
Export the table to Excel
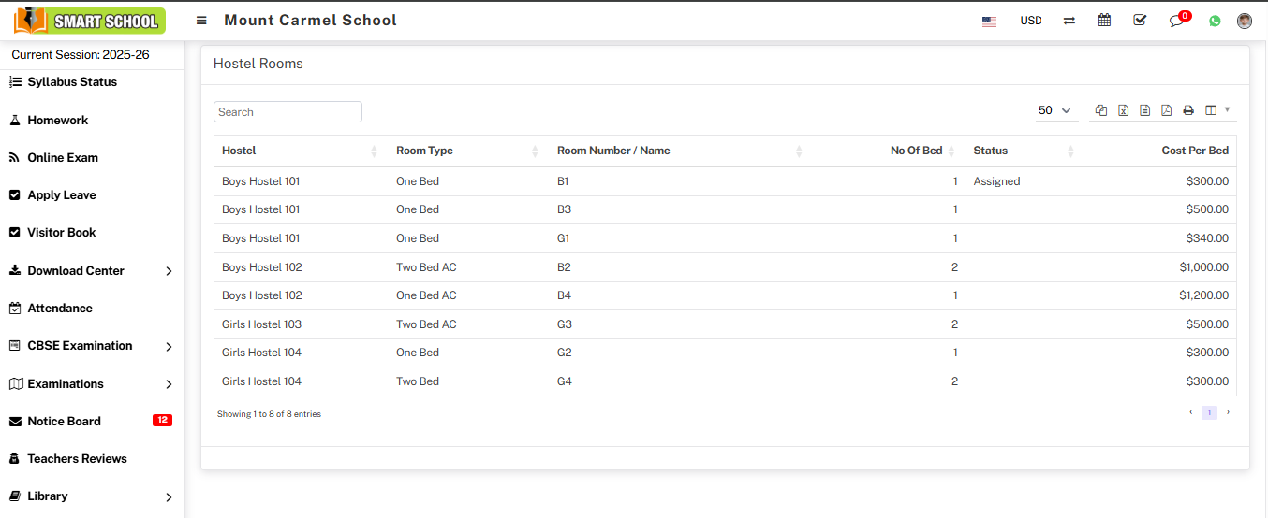1123,110
